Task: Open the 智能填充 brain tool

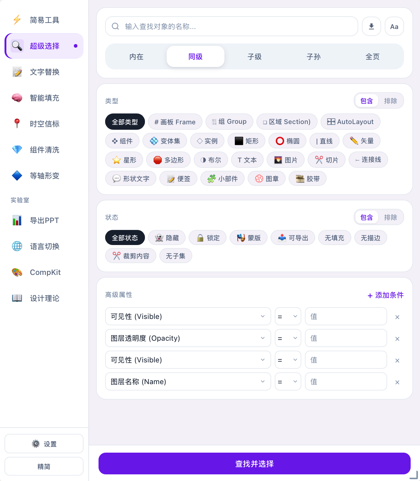Action: click(x=44, y=98)
